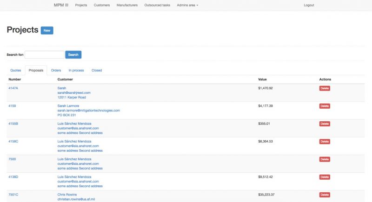Select the Proposals tab
The width and height of the screenshot is (372, 202).
(x=36, y=70)
